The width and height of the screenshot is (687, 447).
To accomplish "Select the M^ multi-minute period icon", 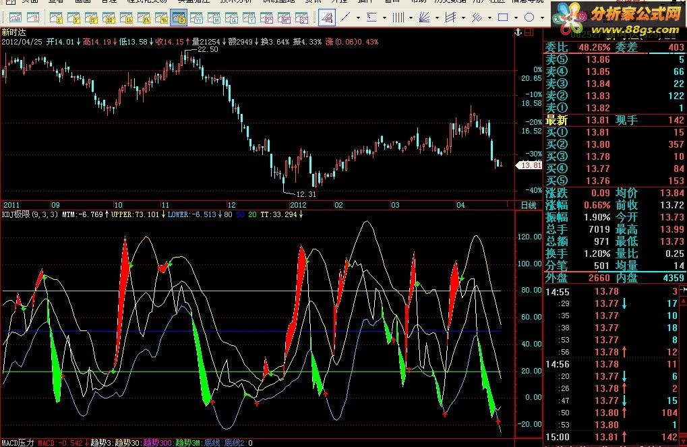I will [284, 18].
